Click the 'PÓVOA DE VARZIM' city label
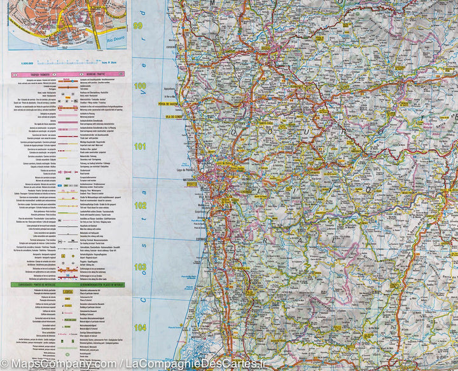Image resolution: width=458 pixels, height=371 pixels. pyautogui.click(x=169, y=104)
